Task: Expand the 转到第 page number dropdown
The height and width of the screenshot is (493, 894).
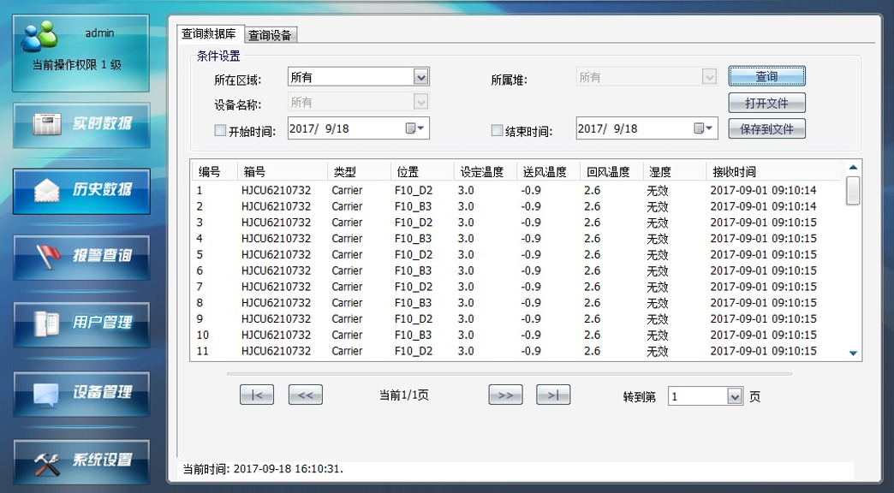Action: (x=734, y=396)
